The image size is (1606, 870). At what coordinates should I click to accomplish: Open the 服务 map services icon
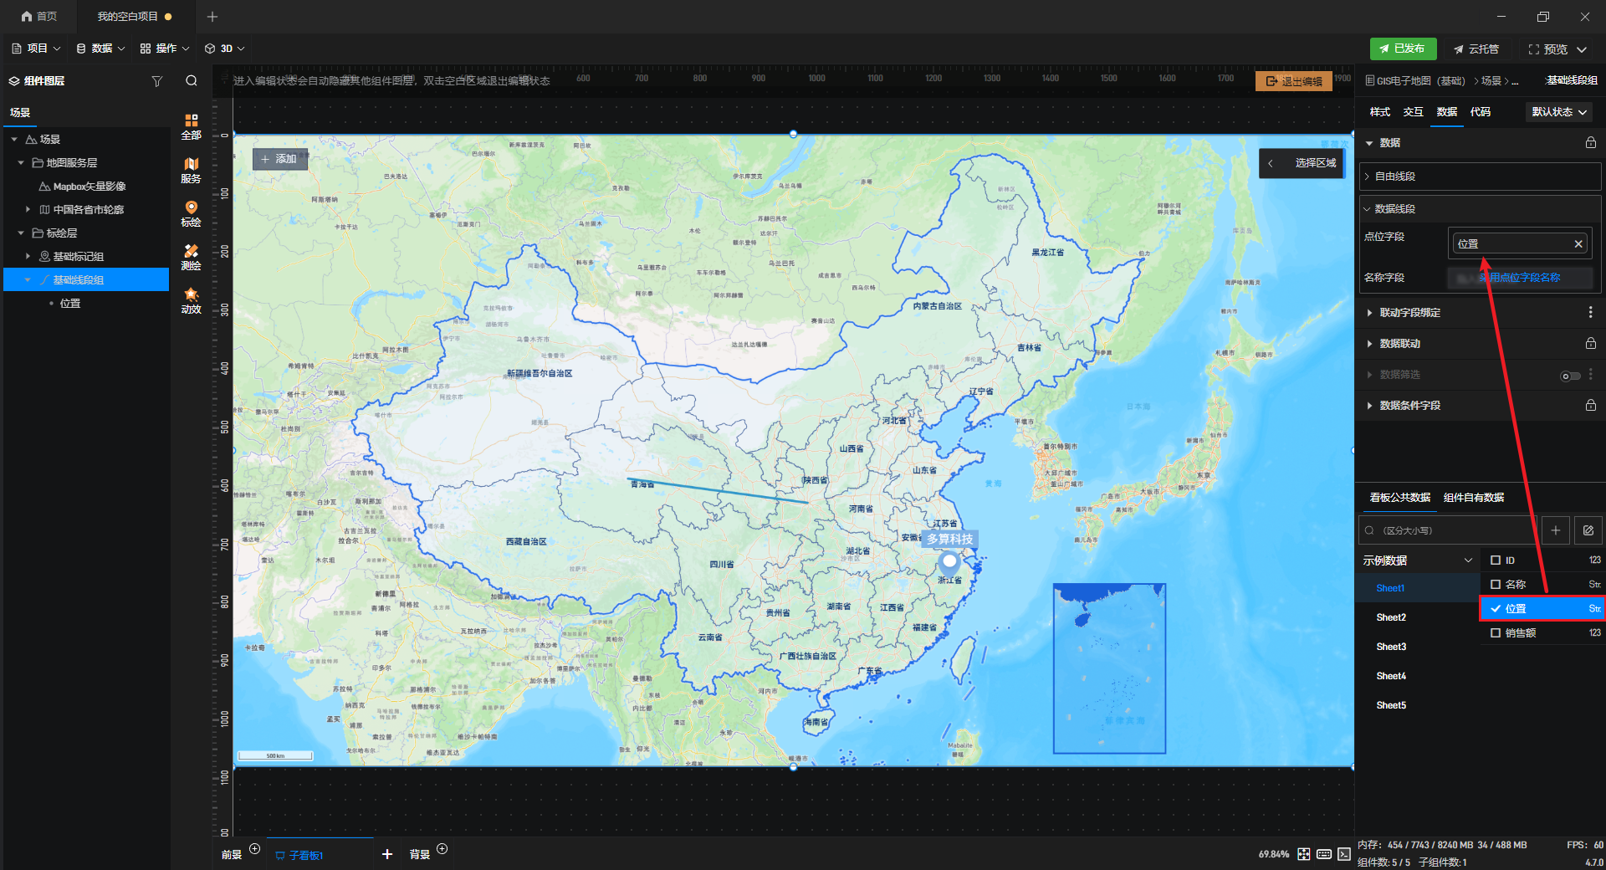[x=191, y=170]
